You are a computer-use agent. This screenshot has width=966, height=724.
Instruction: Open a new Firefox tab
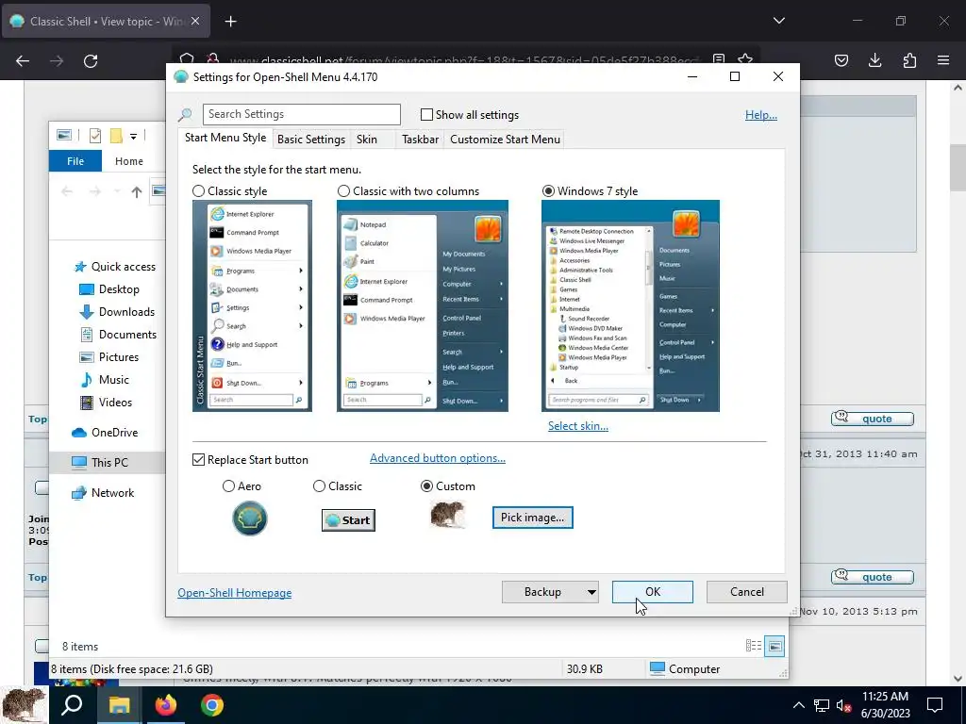coord(230,22)
